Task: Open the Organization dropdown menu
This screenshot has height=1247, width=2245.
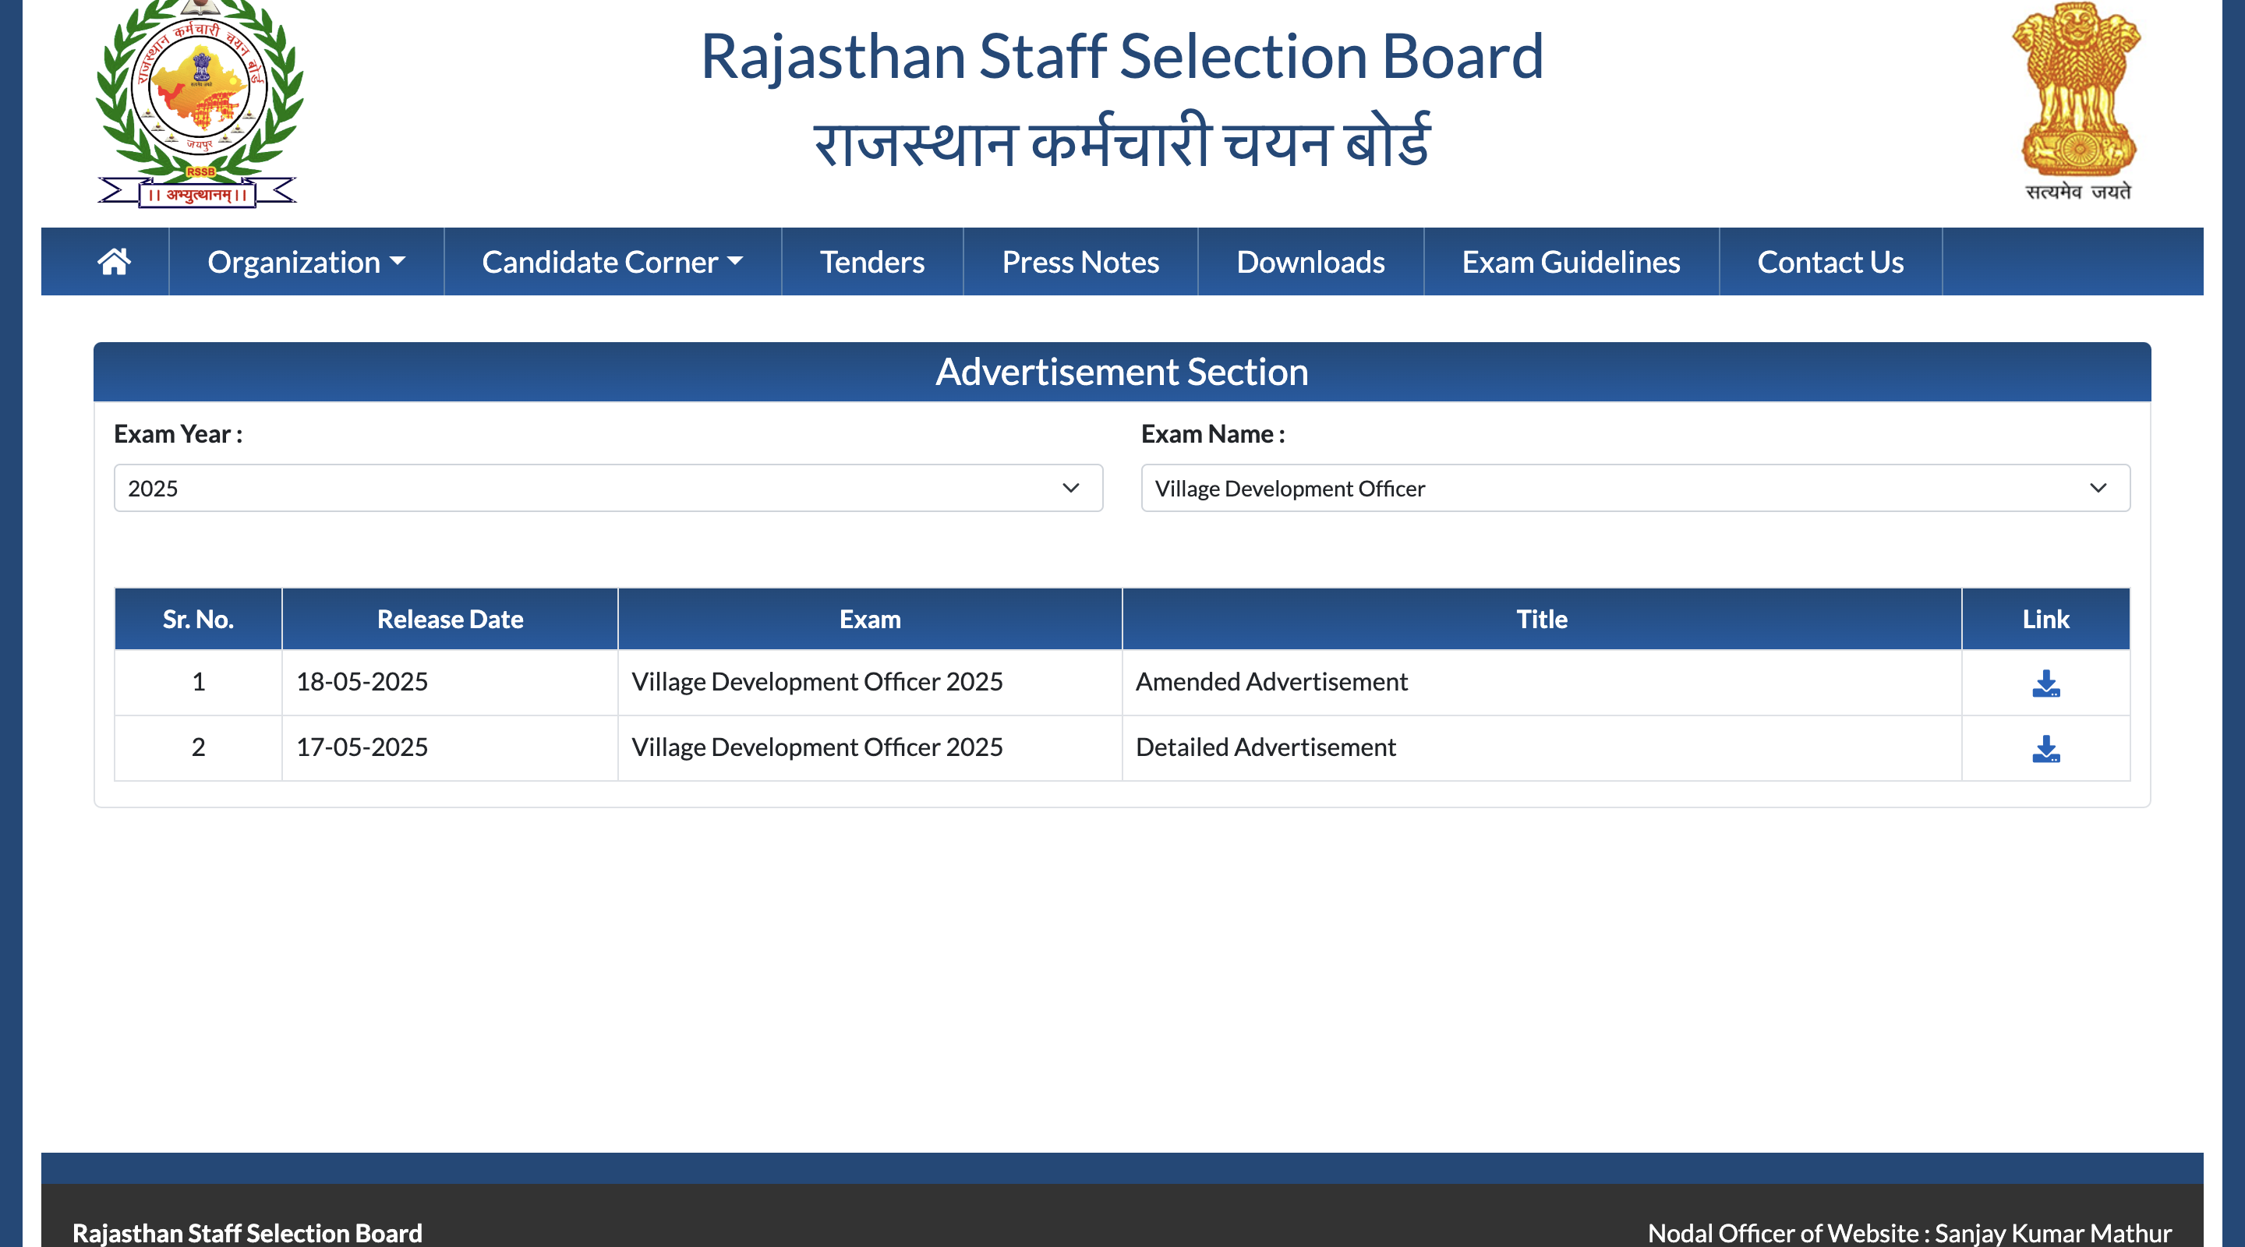Action: pyautogui.click(x=306, y=261)
